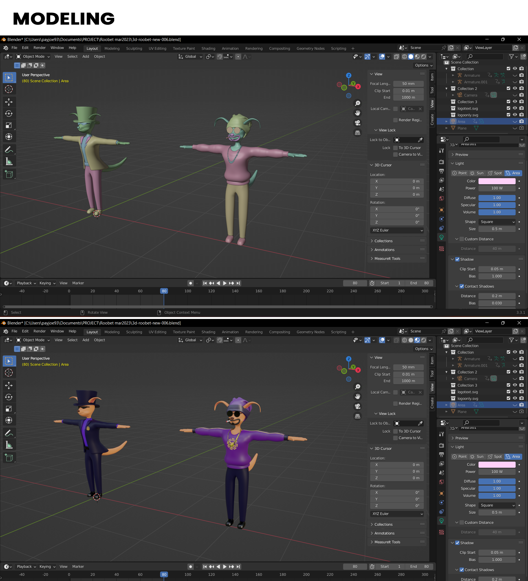This screenshot has width=528, height=581.
Task: Open World properties tab in top window
Action: pyautogui.click(x=442, y=199)
